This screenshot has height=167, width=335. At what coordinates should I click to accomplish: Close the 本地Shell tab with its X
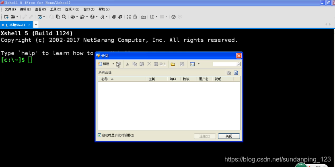coord(29,25)
